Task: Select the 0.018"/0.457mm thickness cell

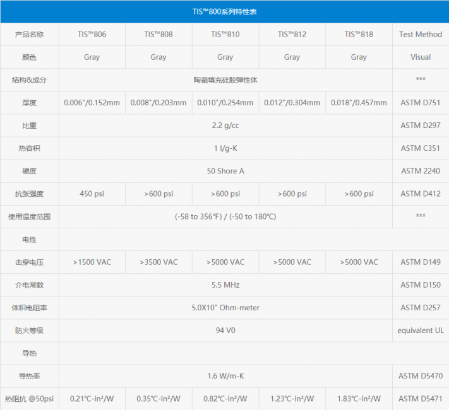Action: (359, 103)
